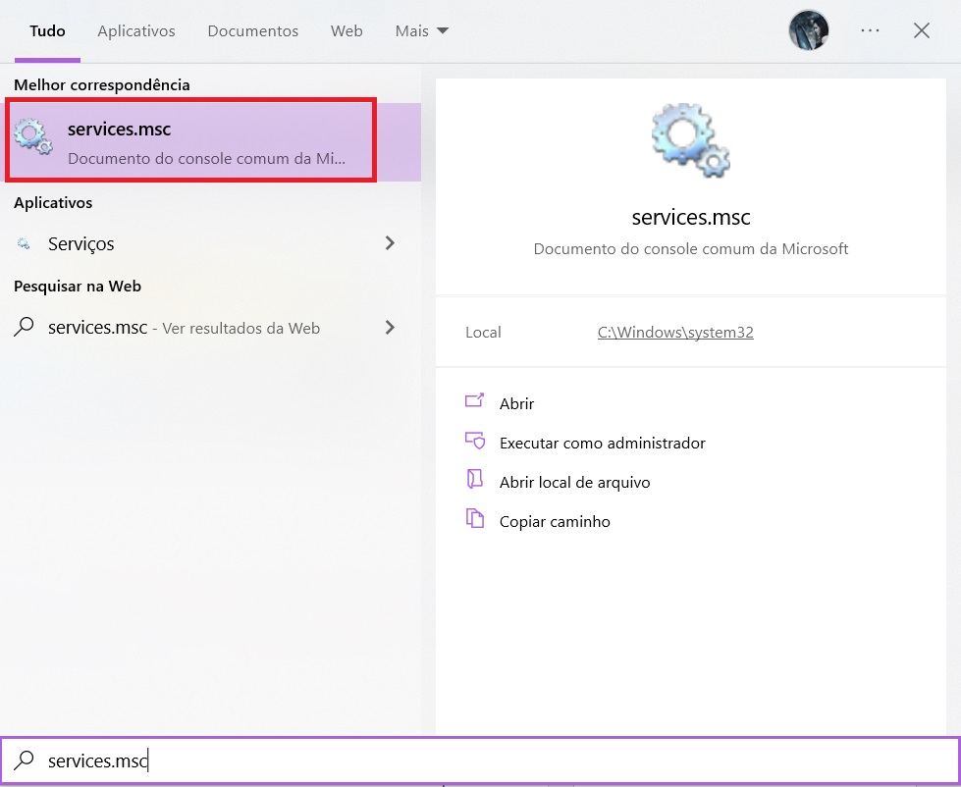
Task: Click the web search magnifier icon in results
Action: pos(24,327)
